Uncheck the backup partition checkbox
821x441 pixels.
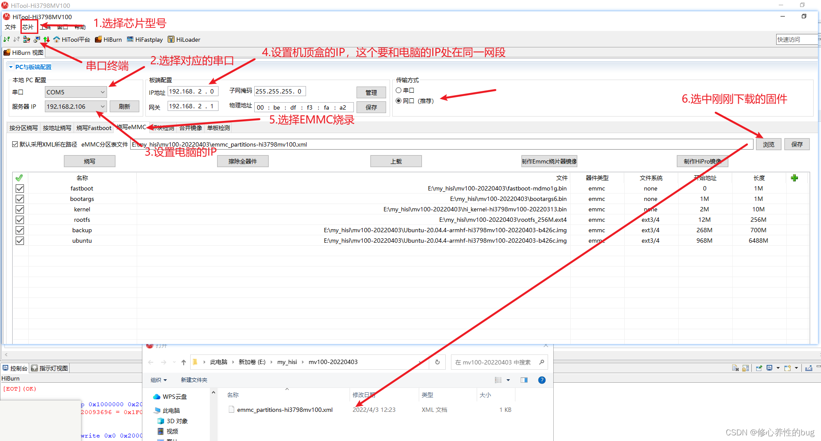(x=20, y=230)
